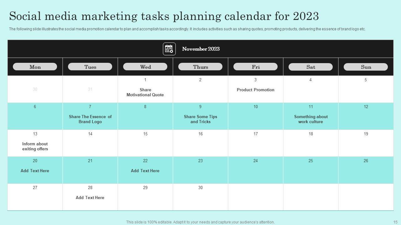Viewport: 401px width, 225px height.
Task: Select Share The Essence of Brand Logo
Action: pyautogui.click(x=90, y=119)
